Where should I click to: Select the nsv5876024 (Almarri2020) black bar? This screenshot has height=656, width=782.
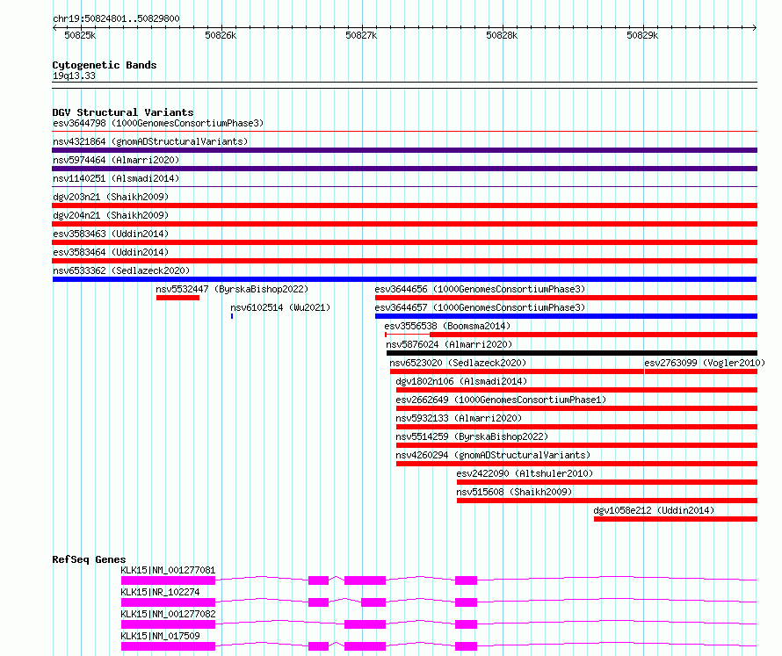click(571, 353)
